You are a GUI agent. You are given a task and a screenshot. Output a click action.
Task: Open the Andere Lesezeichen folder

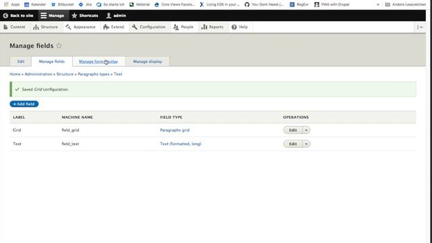405,5
